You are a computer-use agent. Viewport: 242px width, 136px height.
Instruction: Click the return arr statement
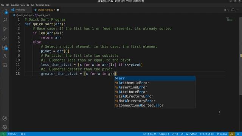51,38
